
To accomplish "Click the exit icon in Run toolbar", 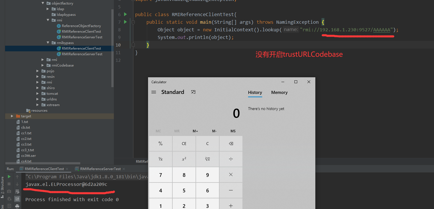I will [x=9, y=206].
